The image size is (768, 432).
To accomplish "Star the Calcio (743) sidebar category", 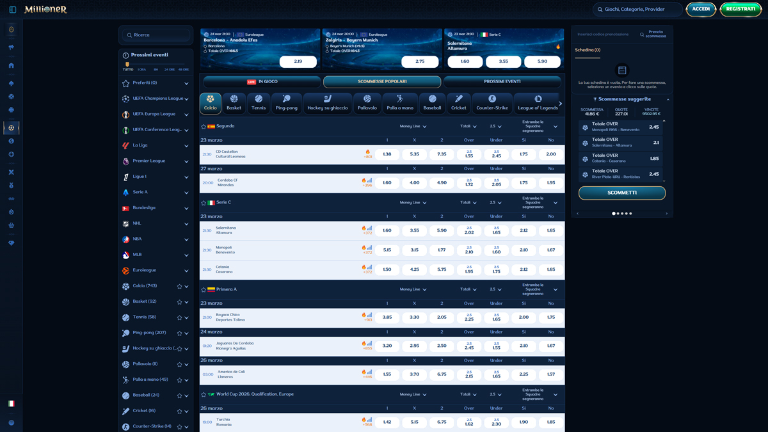I will coord(179,286).
